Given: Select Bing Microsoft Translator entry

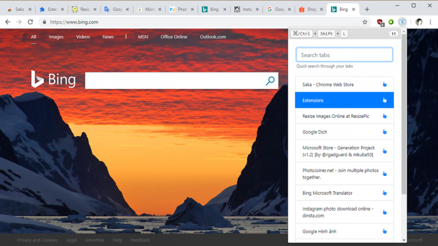Looking at the screenshot, I should 344,193.
